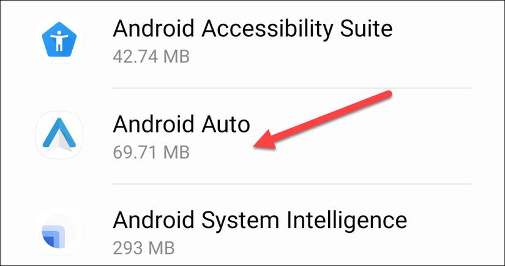Click the word "System" in the third title
505x266 pixels.
241,222
